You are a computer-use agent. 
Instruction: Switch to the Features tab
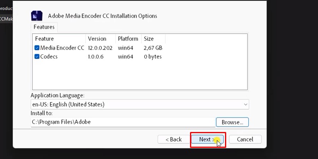pos(44,27)
